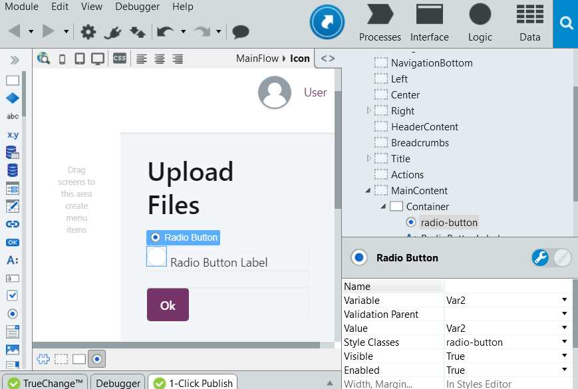Open search using the magnifier icon

[565, 22]
